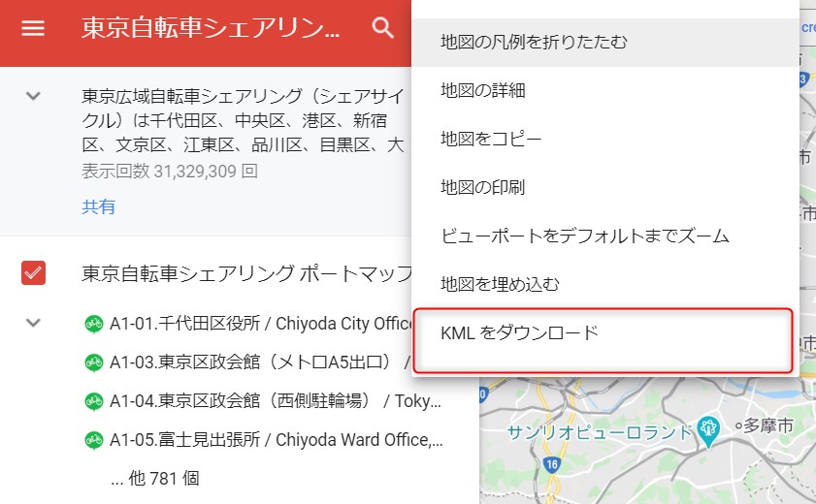Click the 共有 share link
The image size is (816, 504).
pyautogui.click(x=98, y=206)
